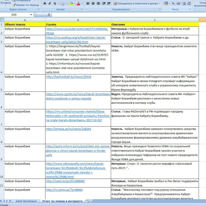Image resolution: width=206 pixels, height=206 pixels.
Task: Open the kazfootball.kz news link
Action: pyautogui.click(x=68, y=77)
